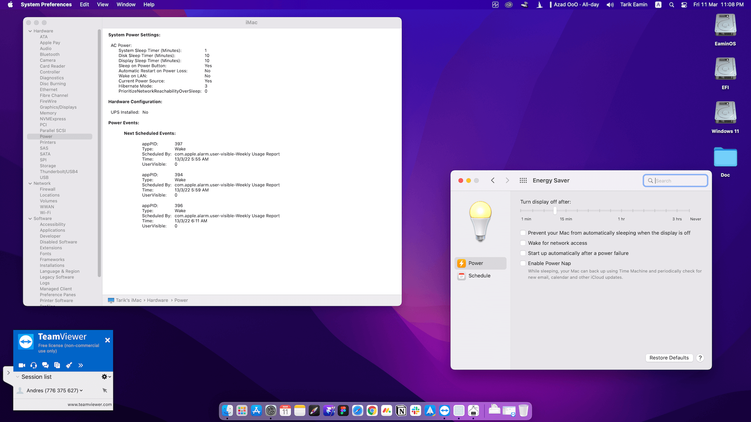Go back in Energy Saver window
The image size is (751, 422).
coord(493,181)
